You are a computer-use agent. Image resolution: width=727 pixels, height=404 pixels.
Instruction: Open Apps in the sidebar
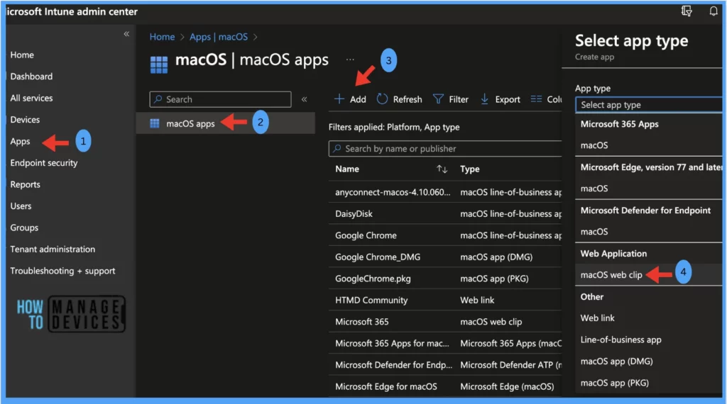click(20, 141)
